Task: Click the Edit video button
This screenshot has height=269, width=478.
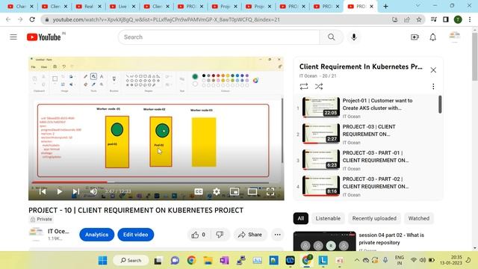Action: pyautogui.click(x=136, y=235)
